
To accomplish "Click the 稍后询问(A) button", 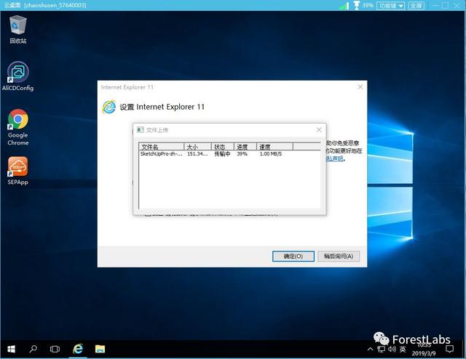I will point(339,256).
